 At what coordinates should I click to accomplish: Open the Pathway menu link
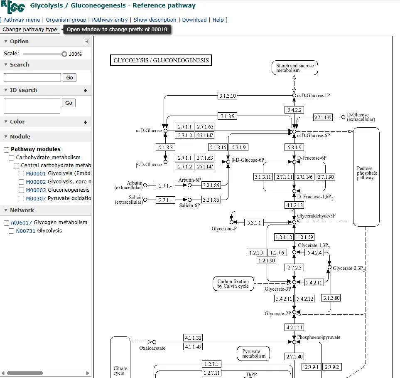(22, 20)
